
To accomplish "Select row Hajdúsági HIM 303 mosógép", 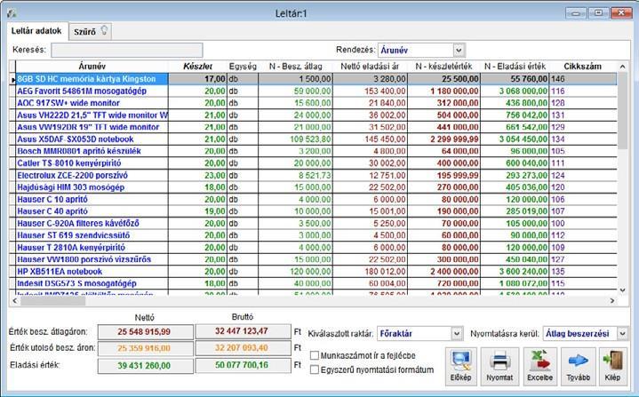I will [312, 187].
